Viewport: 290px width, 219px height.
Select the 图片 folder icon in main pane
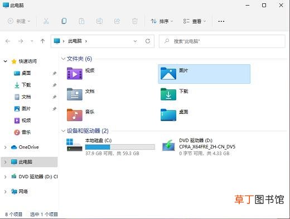168,74
